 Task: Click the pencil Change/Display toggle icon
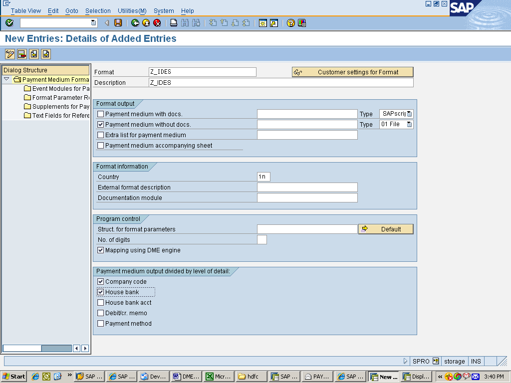point(10,54)
